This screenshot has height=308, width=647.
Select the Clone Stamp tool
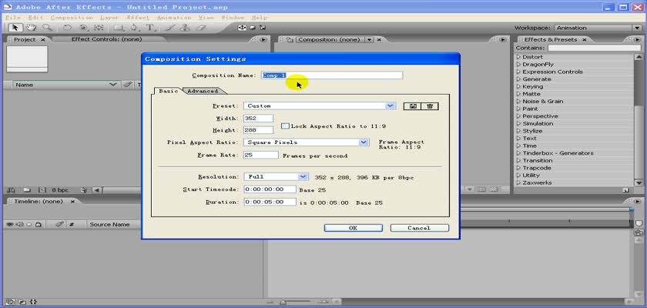[185, 28]
